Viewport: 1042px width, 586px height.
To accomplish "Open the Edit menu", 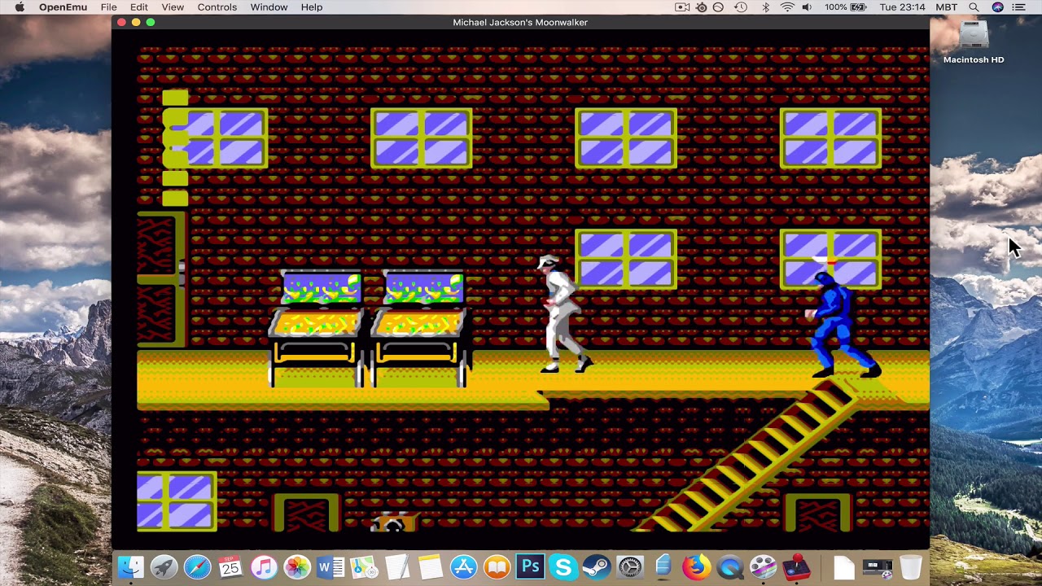I will [139, 7].
